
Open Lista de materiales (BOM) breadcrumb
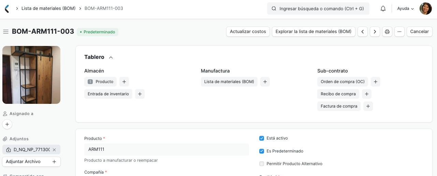48,9
